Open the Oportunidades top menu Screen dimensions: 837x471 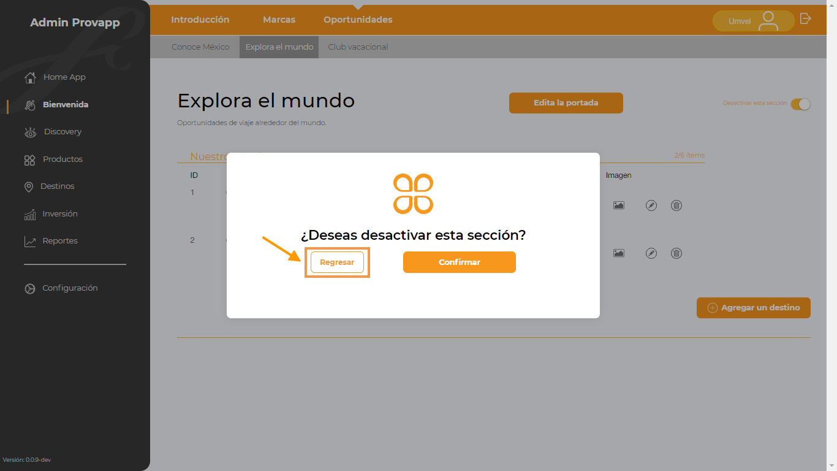[x=358, y=20]
